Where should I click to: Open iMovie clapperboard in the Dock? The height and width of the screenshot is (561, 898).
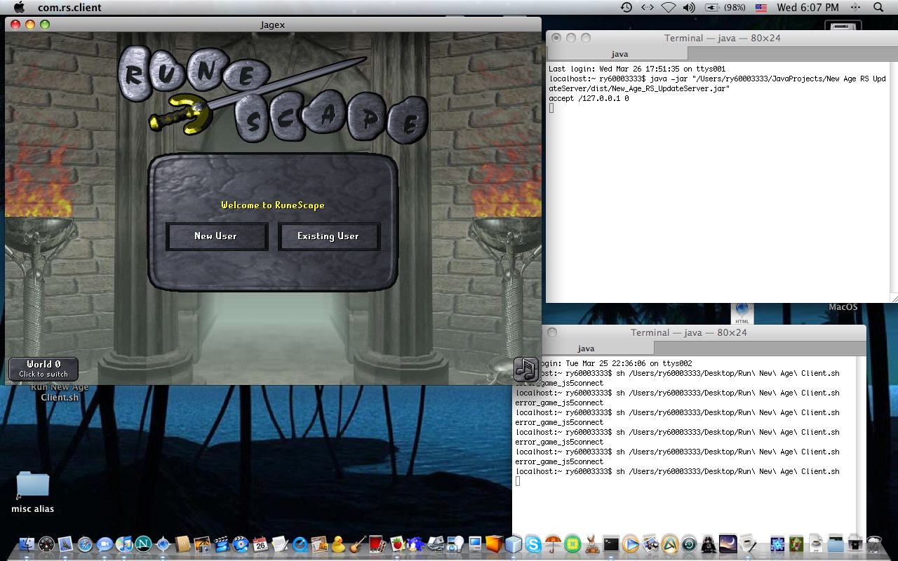[x=222, y=544]
